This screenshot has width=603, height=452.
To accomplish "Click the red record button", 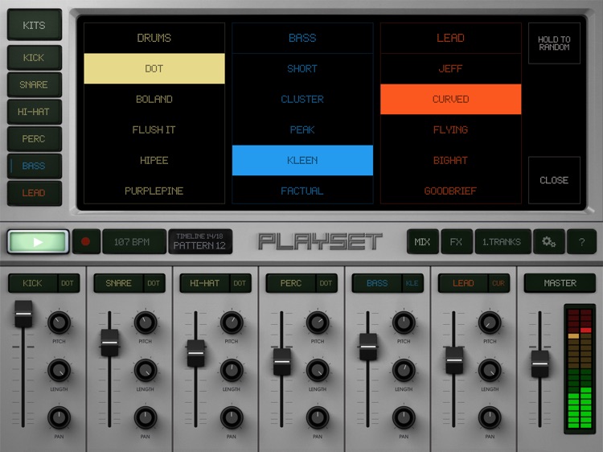I will [85, 241].
